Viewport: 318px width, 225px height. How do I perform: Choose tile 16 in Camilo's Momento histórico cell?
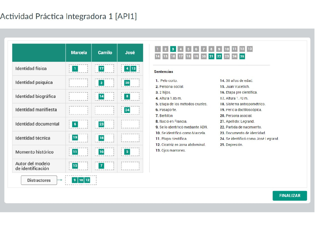101,152
